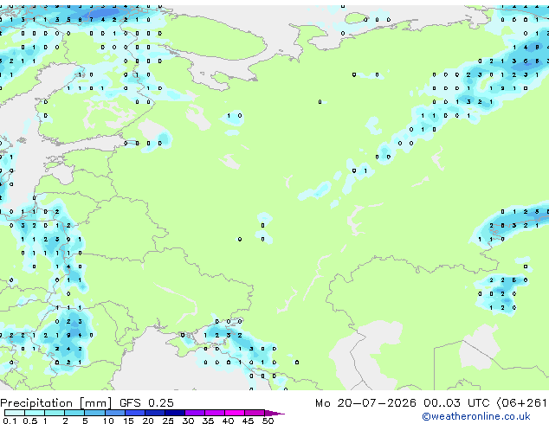Viewport: 549px width, 424px height.
Task: Select the 2–5 mm legend color
Action: [x=74, y=413]
